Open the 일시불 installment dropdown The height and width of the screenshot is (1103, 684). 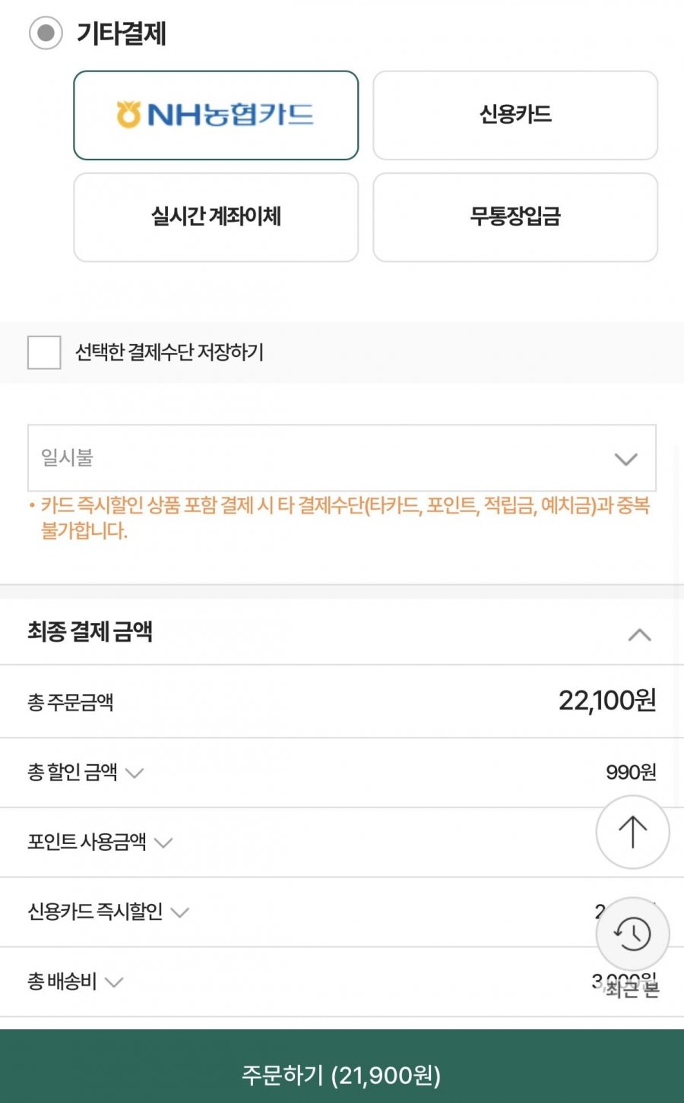click(x=342, y=458)
